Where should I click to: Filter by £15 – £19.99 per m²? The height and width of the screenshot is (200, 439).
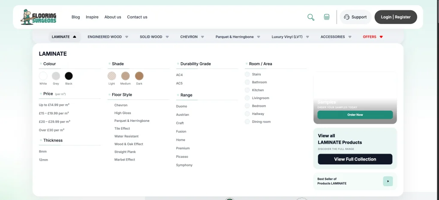54,113
